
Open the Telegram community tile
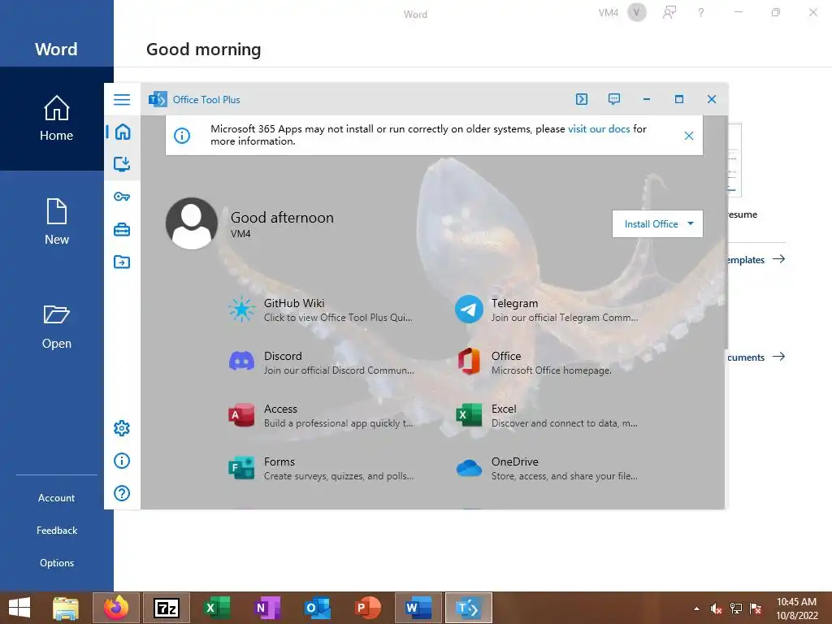tap(547, 310)
